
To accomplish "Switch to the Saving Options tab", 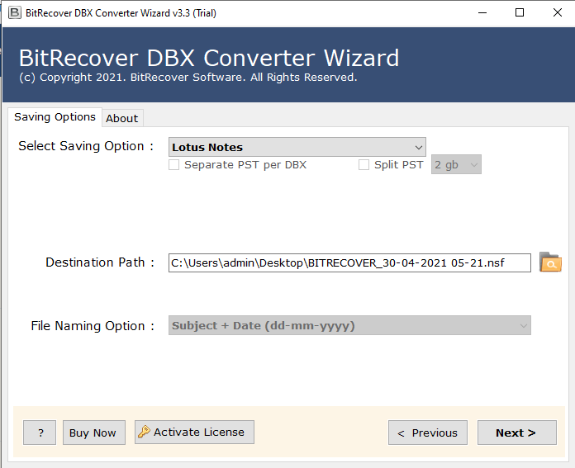I will click(x=55, y=117).
